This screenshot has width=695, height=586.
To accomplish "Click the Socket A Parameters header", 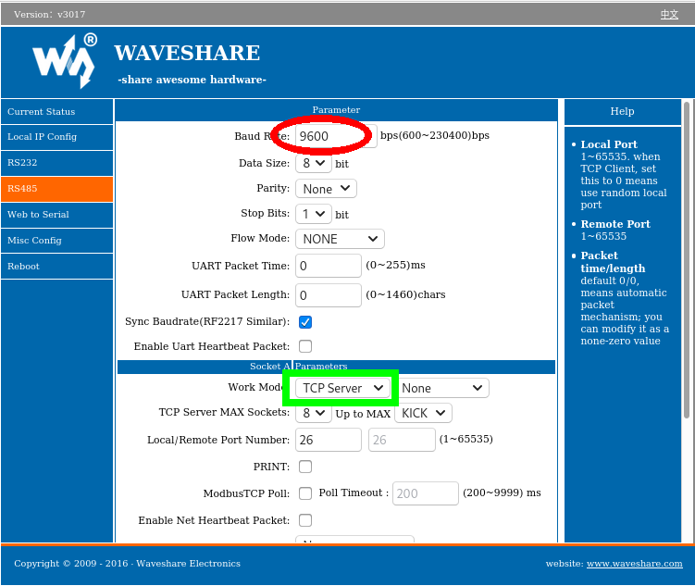I will pos(336,367).
